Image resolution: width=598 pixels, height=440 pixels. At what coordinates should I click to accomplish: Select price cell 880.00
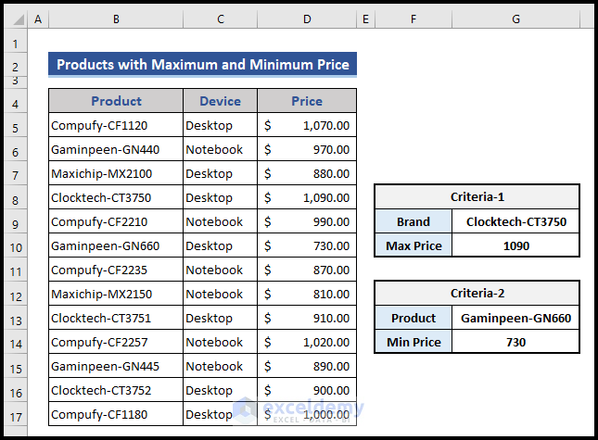click(x=307, y=173)
